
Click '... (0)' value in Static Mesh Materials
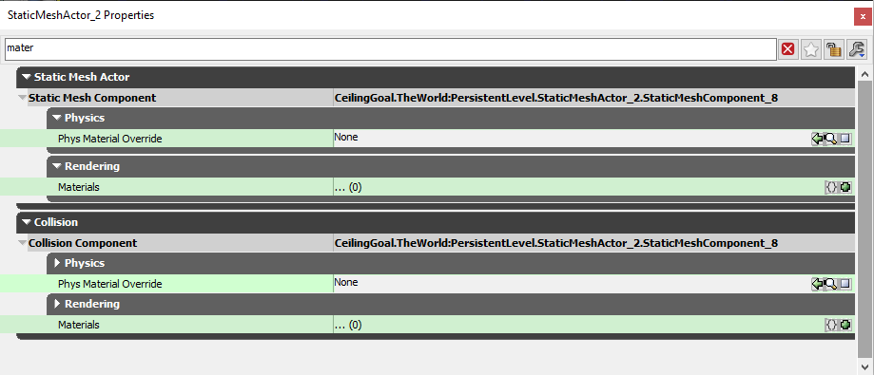(x=348, y=188)
